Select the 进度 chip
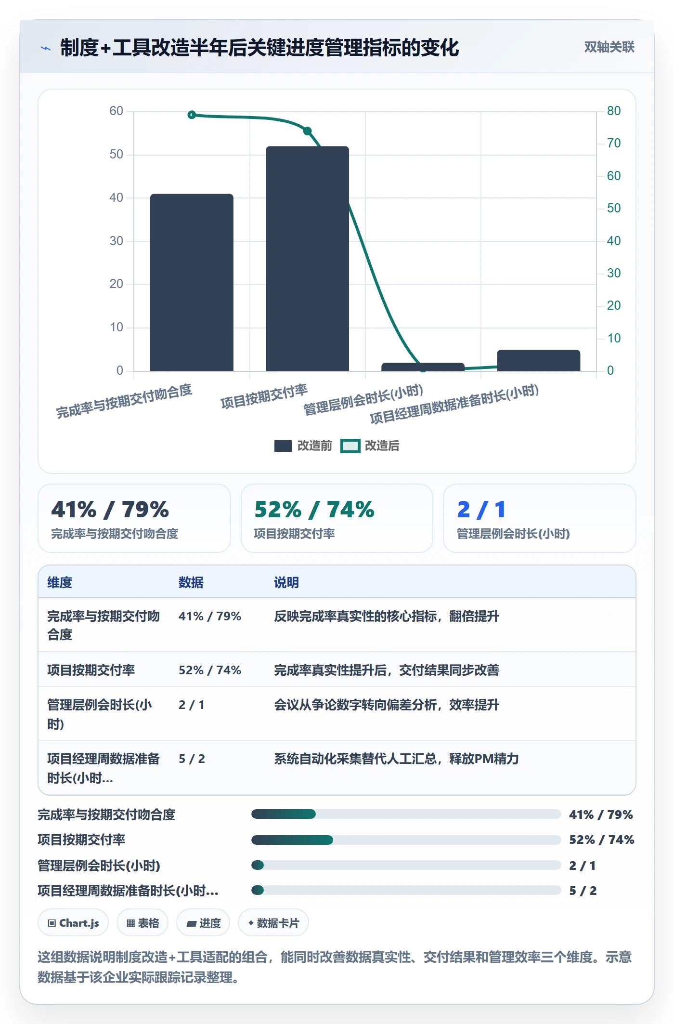Viewport: 674px width, 1024px height. [x=203, y=923]
